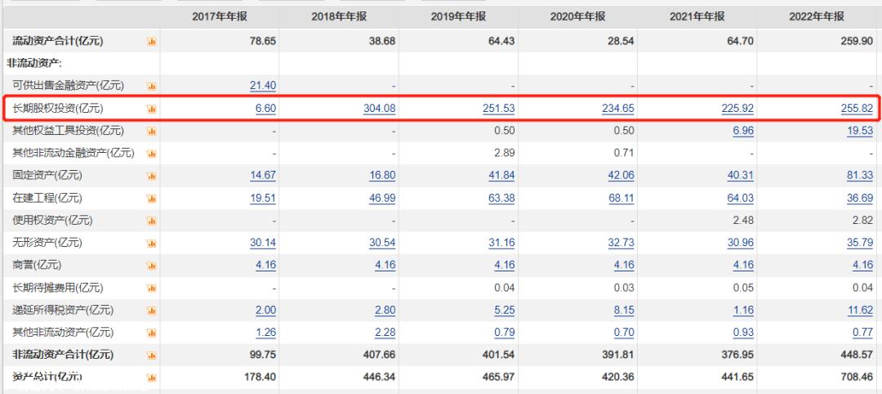Viewport: 882px width, 394px height.
Task: Click 2018 长期股权投资 value 304.08
Action: [380, 108]
